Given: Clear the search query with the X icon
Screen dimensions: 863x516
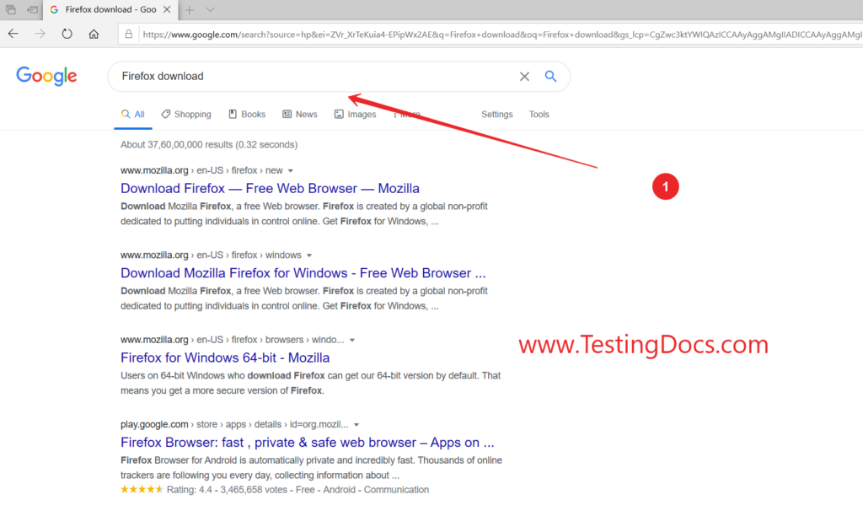Looking at the screenshot, I should [x=524, y=76].
